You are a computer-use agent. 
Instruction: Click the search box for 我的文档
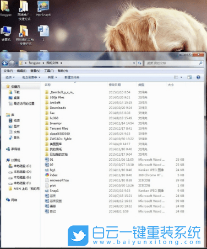[x=174, y=63]
